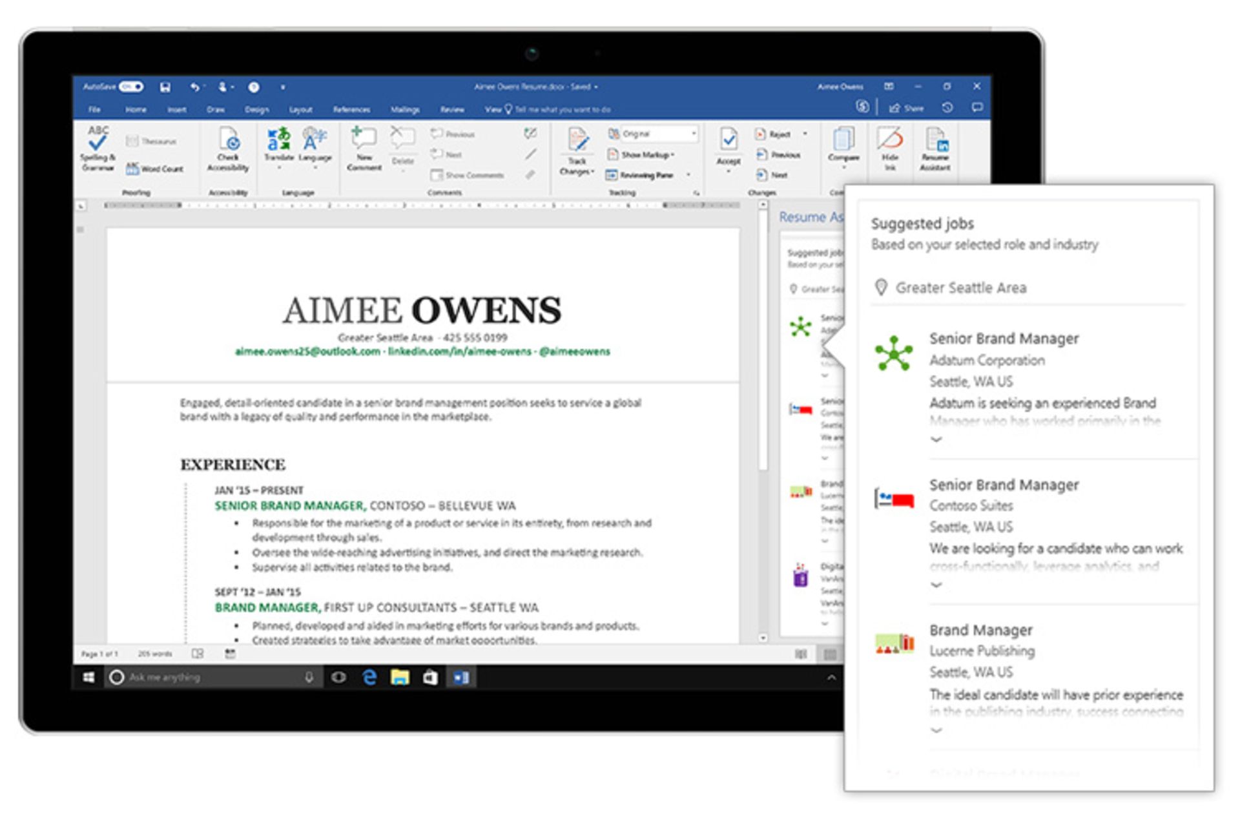The width and height of the screenshot is (1240, 827).
Task: Click the Windows Start button
Action: pos(88,677)
